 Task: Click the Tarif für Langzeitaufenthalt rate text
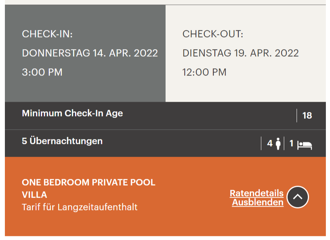[80, 207]
